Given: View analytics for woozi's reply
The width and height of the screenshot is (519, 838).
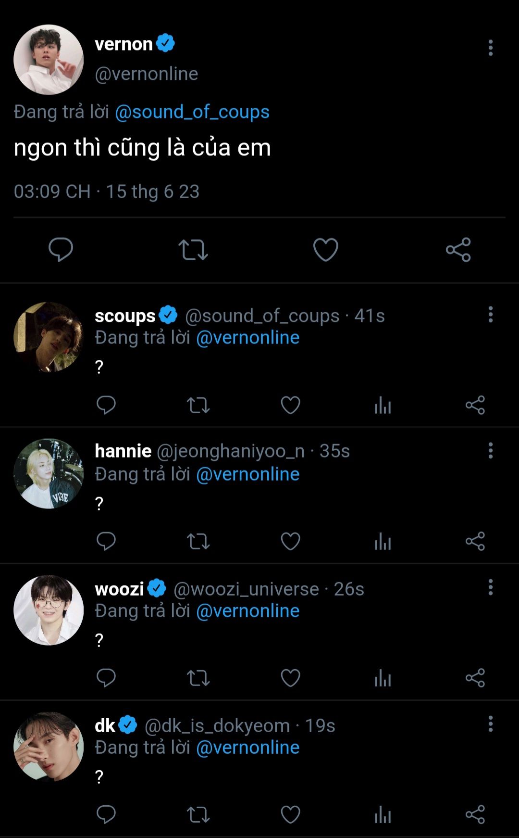Looking at the screenshot, I should click(383, 678).
